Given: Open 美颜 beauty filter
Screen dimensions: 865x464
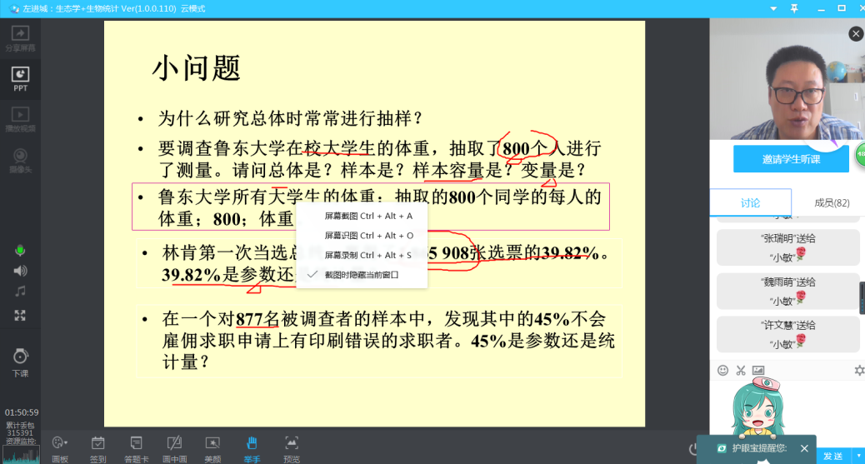Looking at the screenshot, I should coord(212,449).
